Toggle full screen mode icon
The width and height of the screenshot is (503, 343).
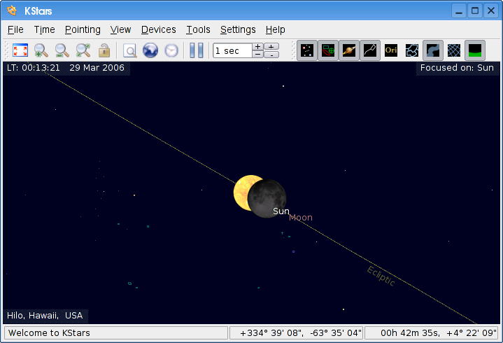pos(20,50)
